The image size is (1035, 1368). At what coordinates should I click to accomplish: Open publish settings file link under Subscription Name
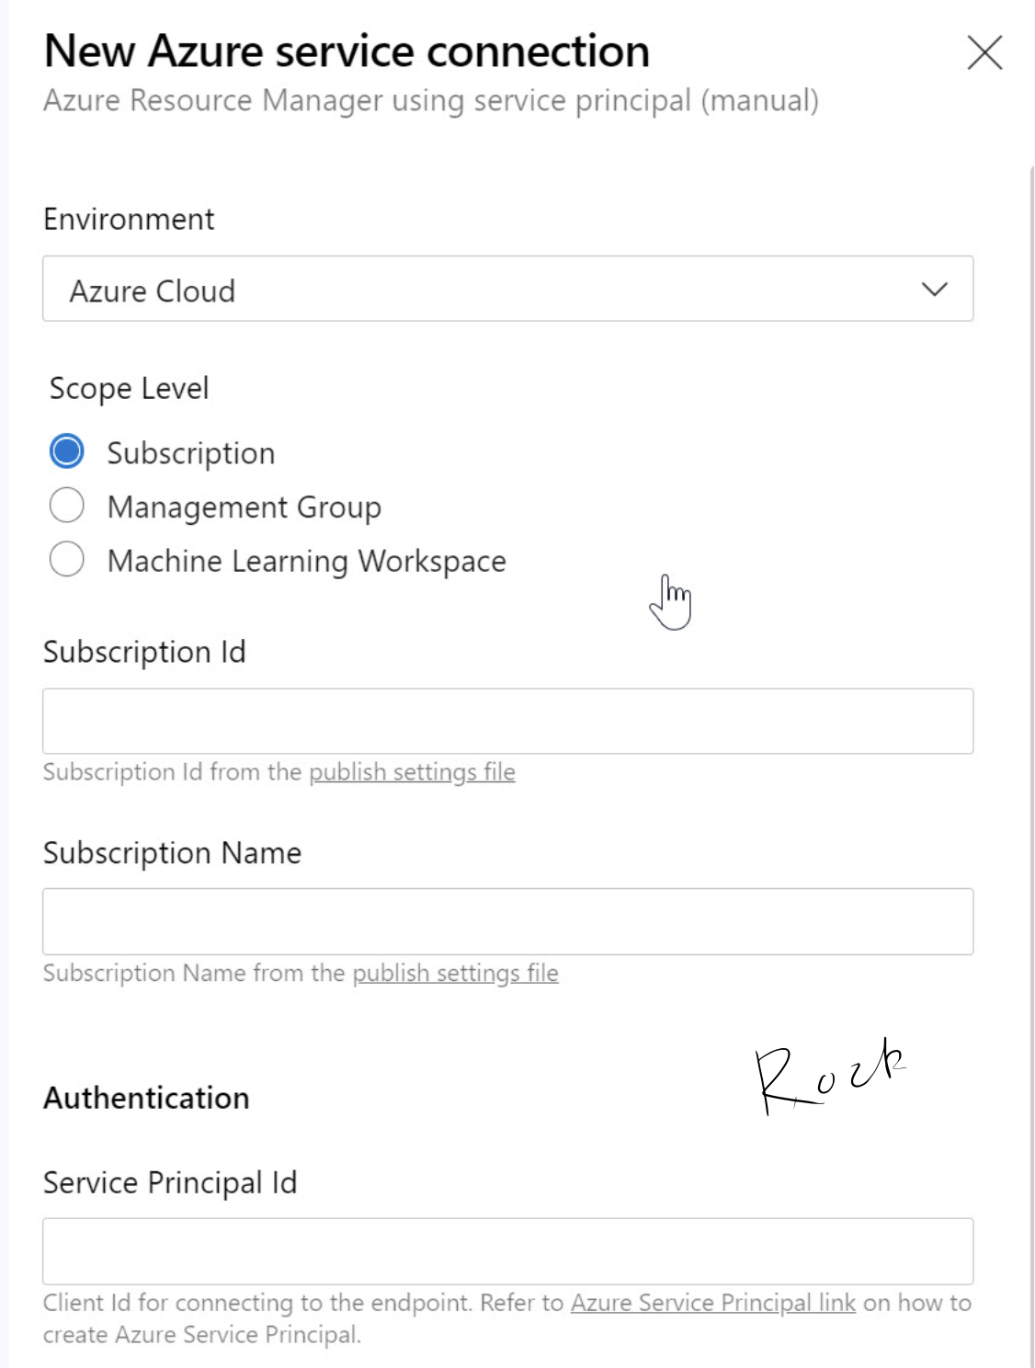click(x=455, y=974)
